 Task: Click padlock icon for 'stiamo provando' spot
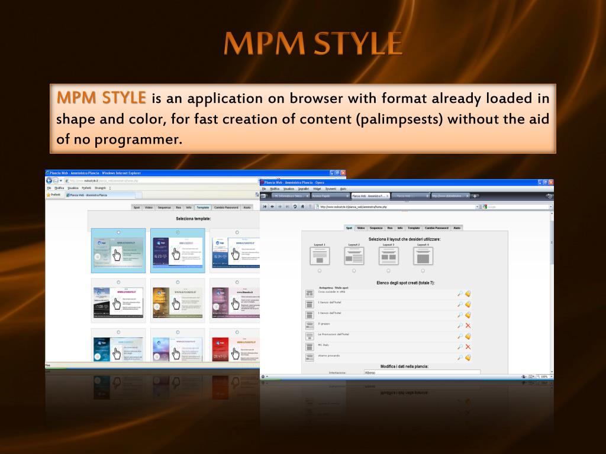coord(468,358)
